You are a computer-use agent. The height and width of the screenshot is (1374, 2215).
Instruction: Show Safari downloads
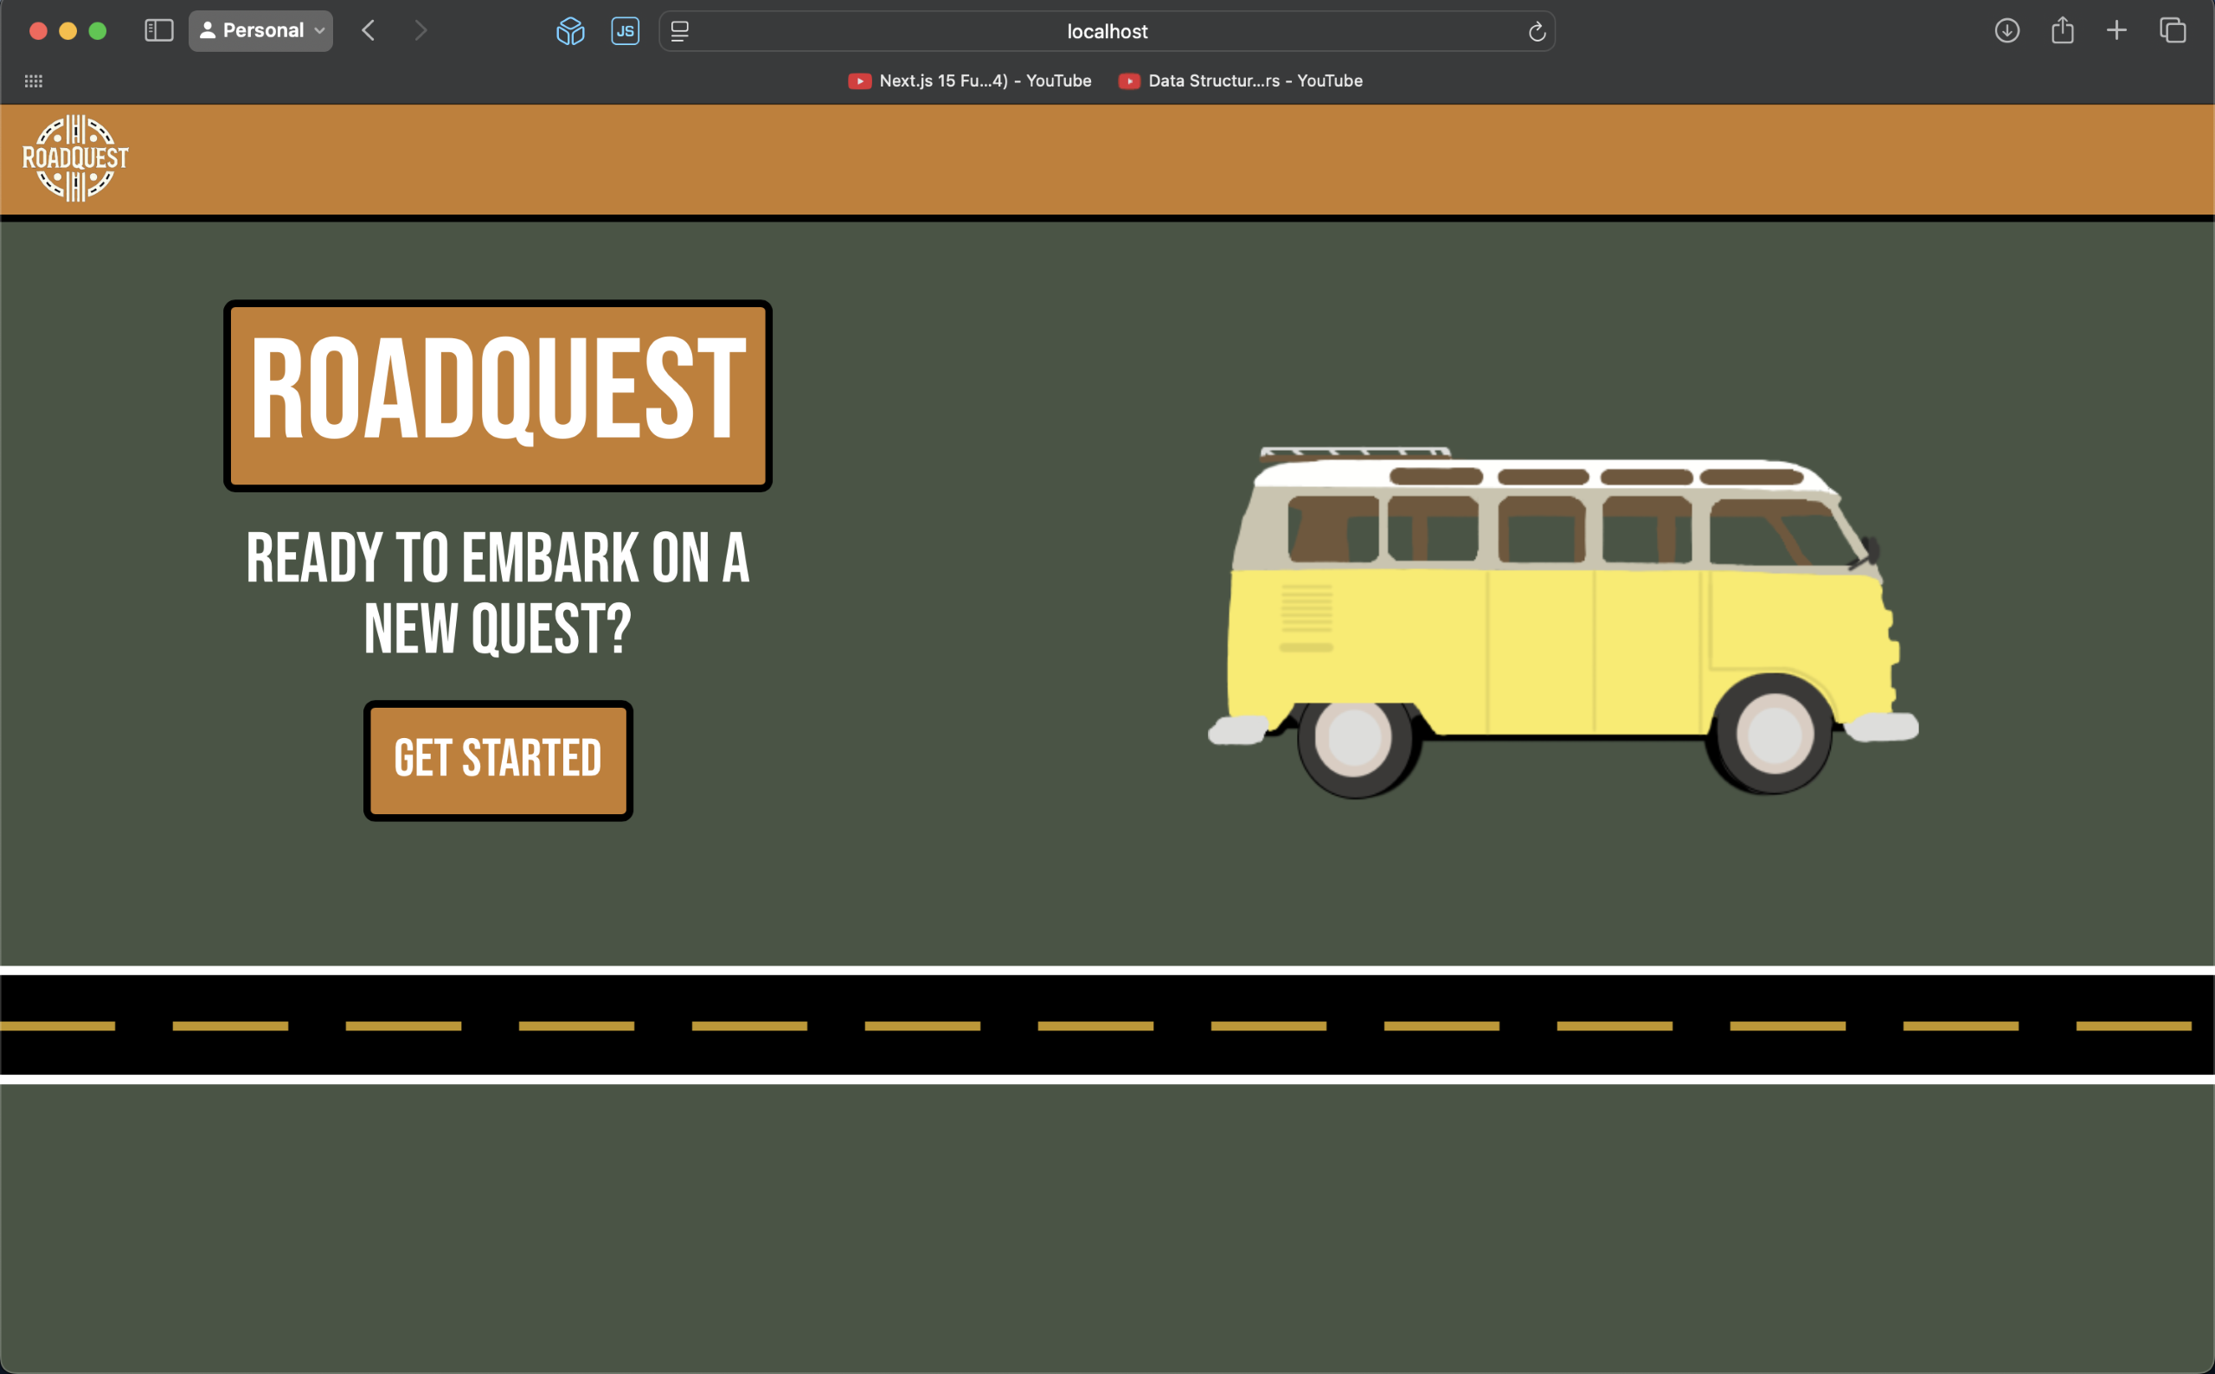tap(2007, 31)
